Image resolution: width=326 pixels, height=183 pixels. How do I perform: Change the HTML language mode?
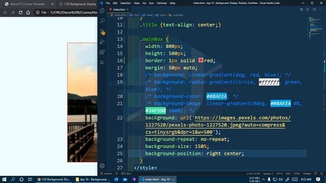[296, 173]
